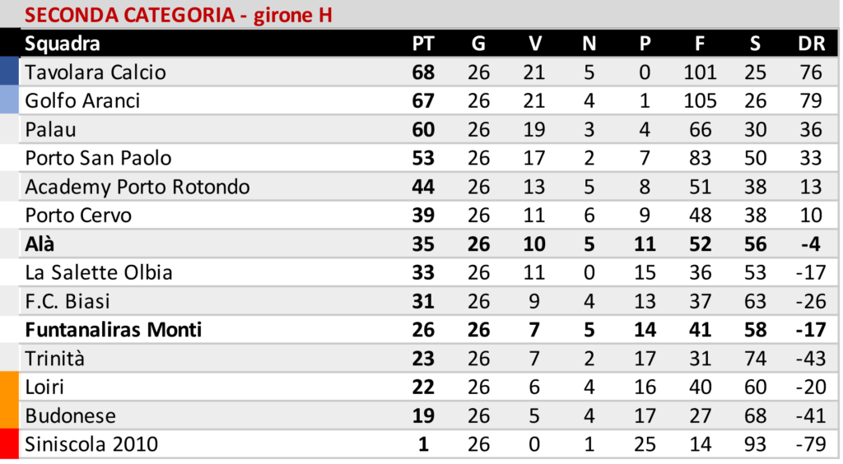
Task: Click the red marker beside Siniscola 2010
Action: coord(9,445)
